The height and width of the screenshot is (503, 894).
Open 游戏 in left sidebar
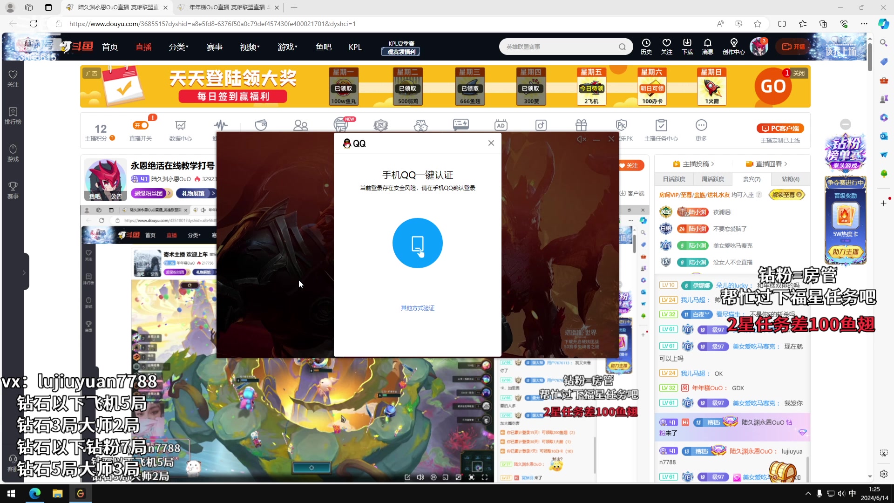[x=13, y=153]
